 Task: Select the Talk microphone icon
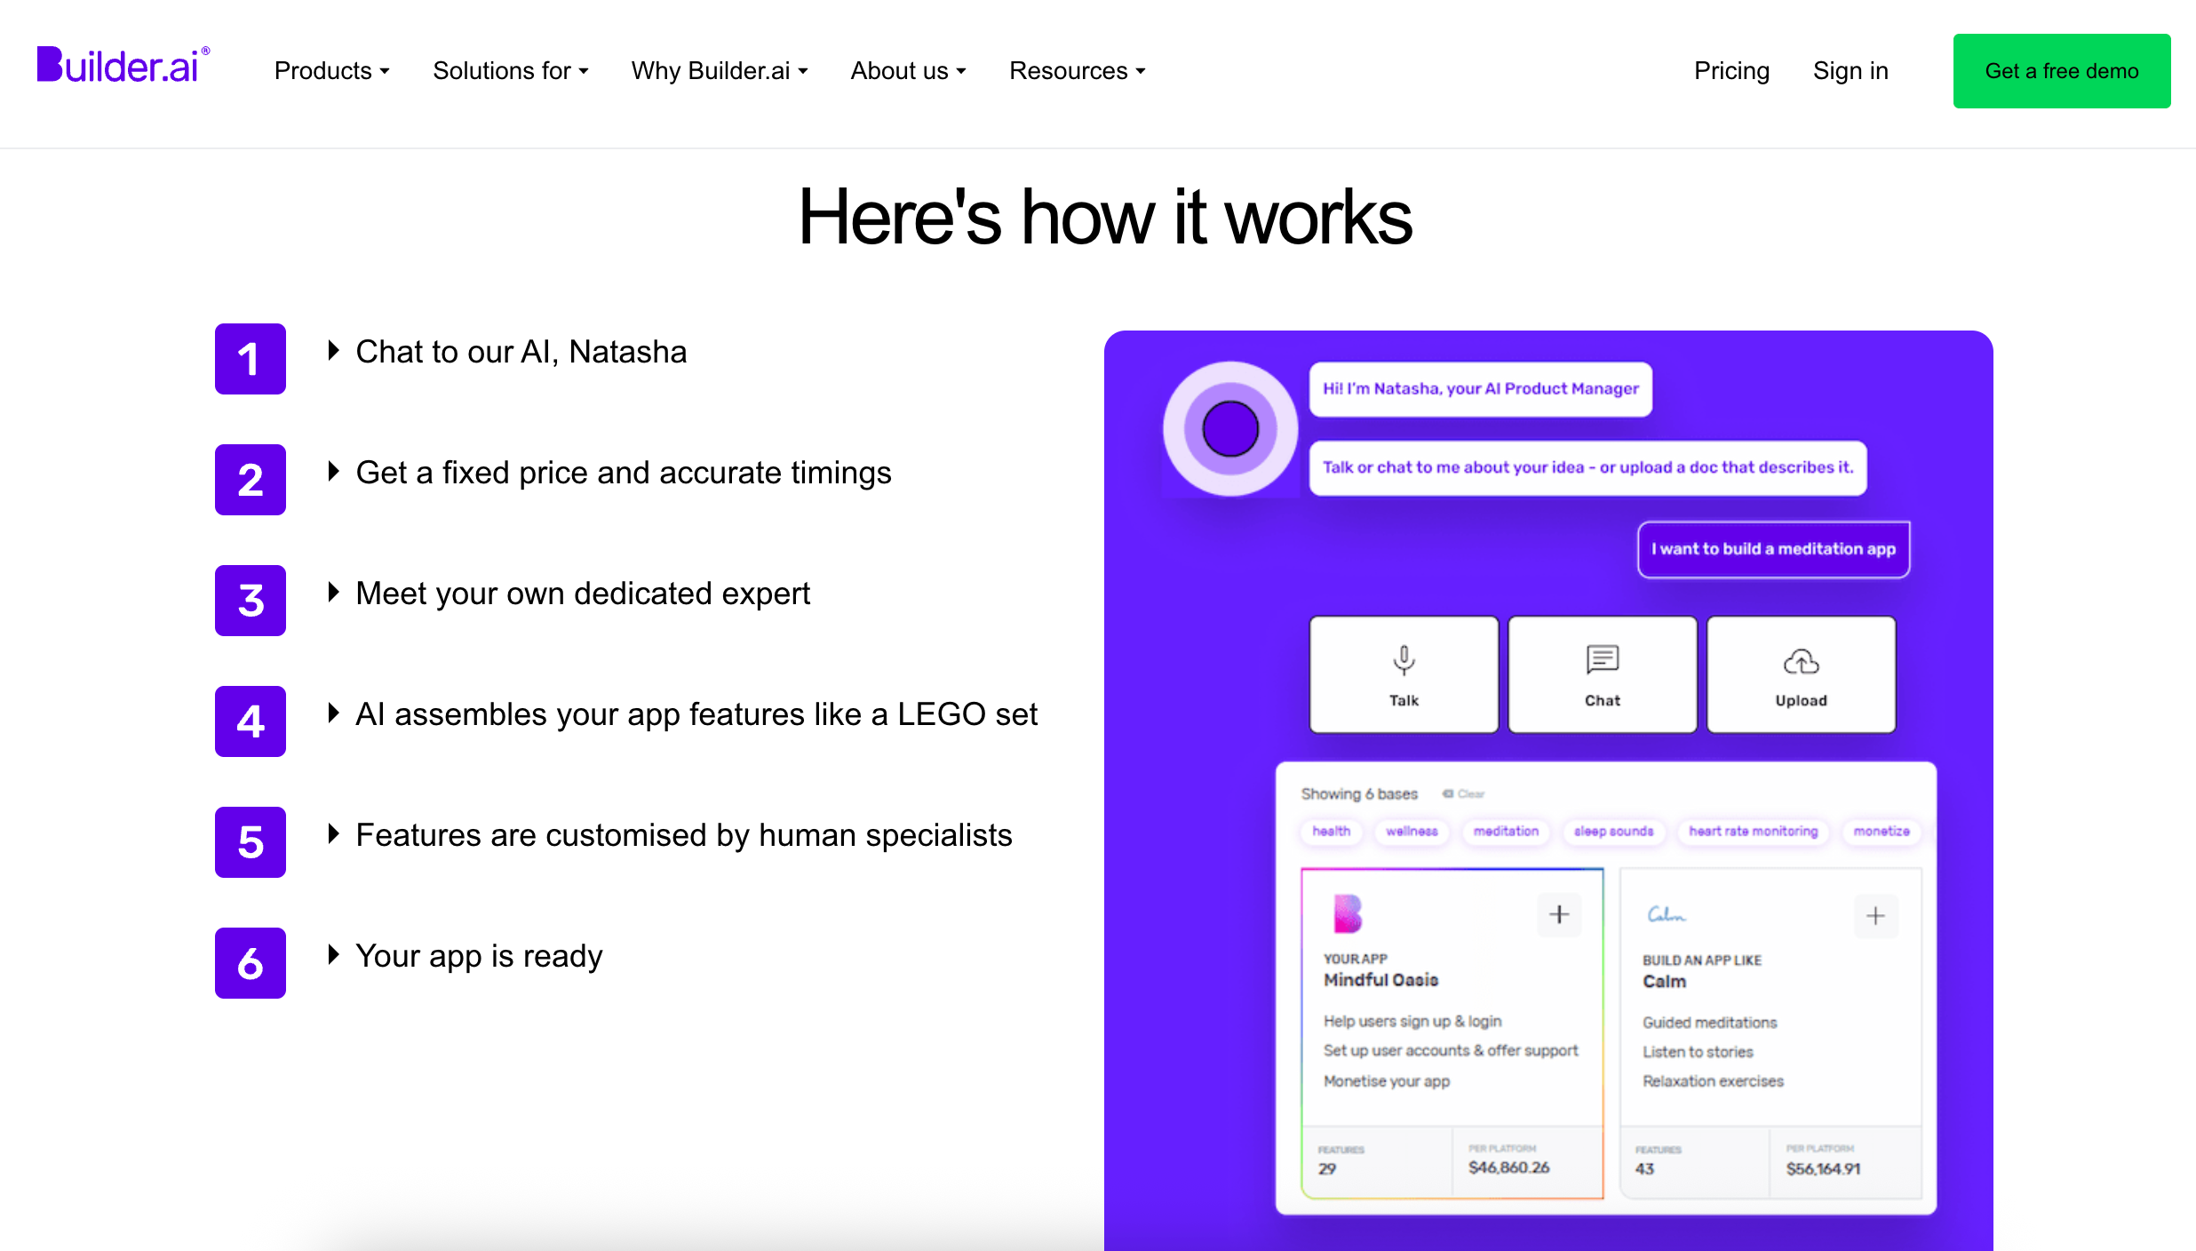1403,662
